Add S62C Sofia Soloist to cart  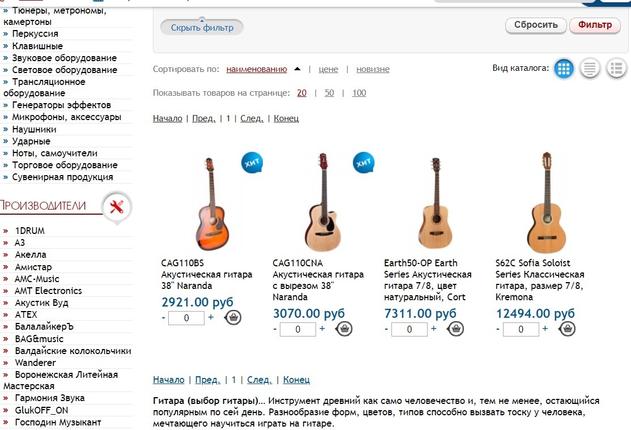click(x=568, y=329)
